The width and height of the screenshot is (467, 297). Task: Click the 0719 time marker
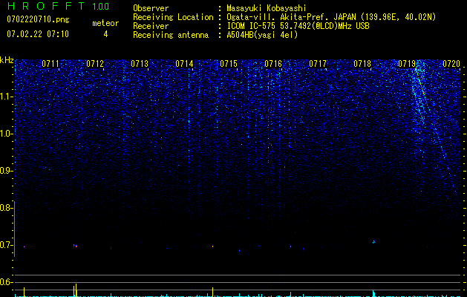[407, 64]
